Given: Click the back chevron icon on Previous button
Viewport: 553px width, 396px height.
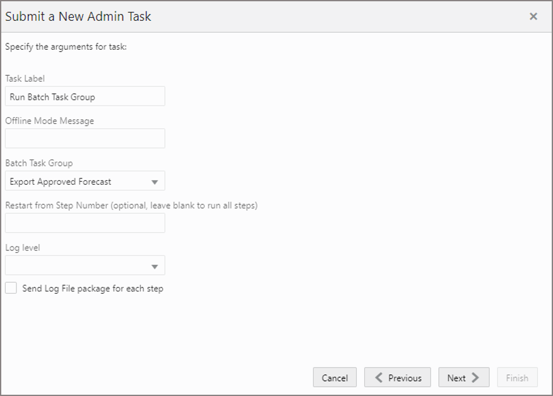Looking at the screenshot, I should tap(379, 378).
